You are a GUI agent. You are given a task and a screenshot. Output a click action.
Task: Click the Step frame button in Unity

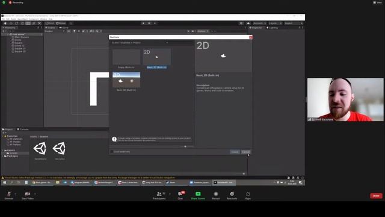(x=155, y=23)
